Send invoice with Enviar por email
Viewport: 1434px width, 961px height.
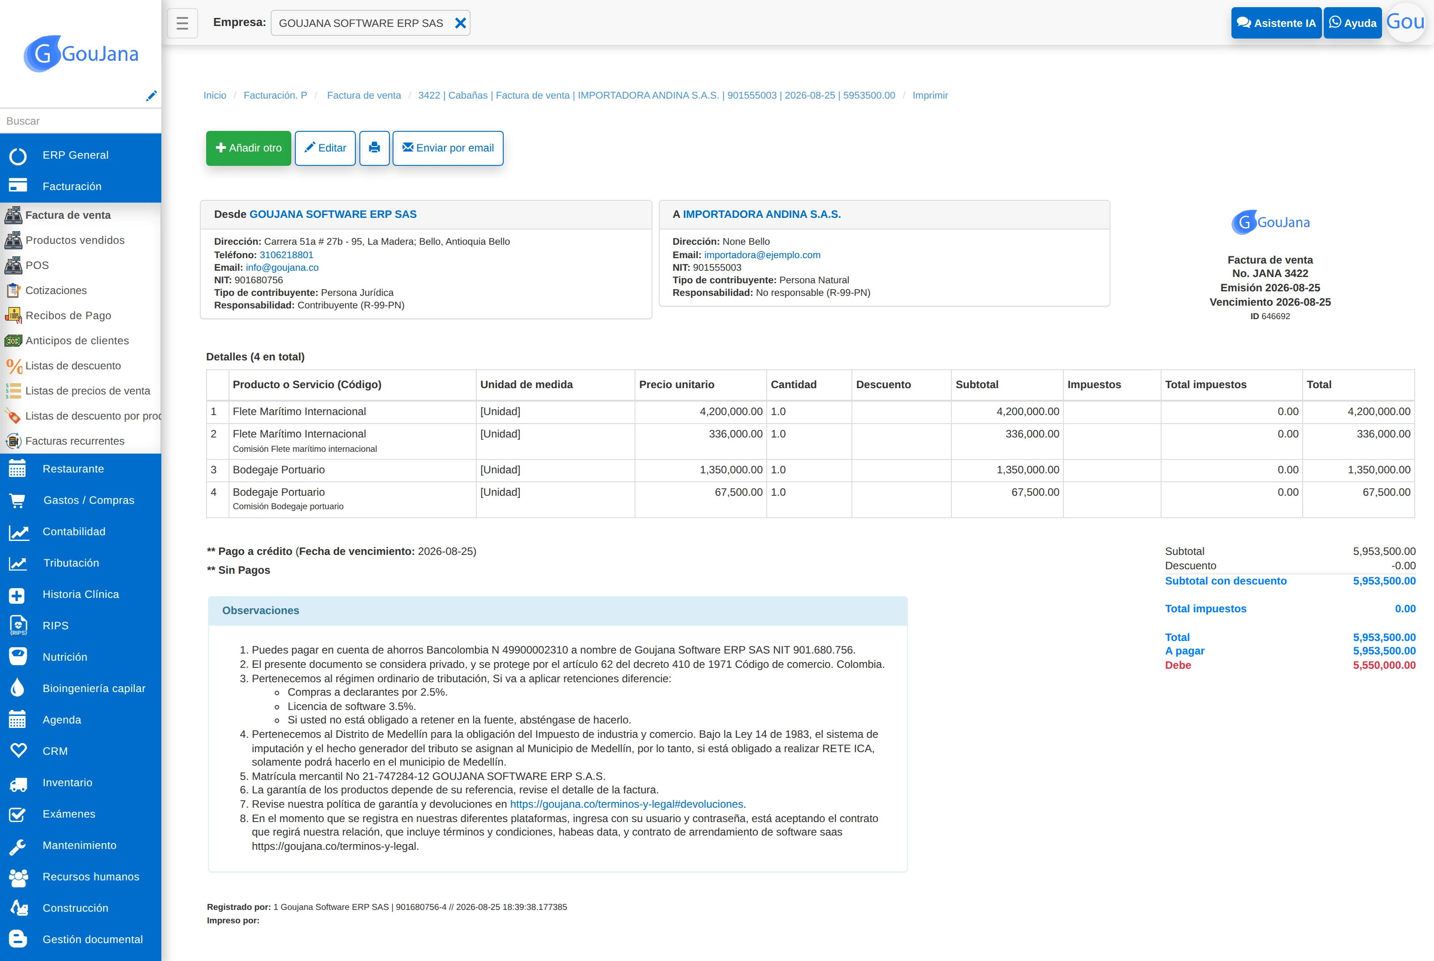(448, 148)
